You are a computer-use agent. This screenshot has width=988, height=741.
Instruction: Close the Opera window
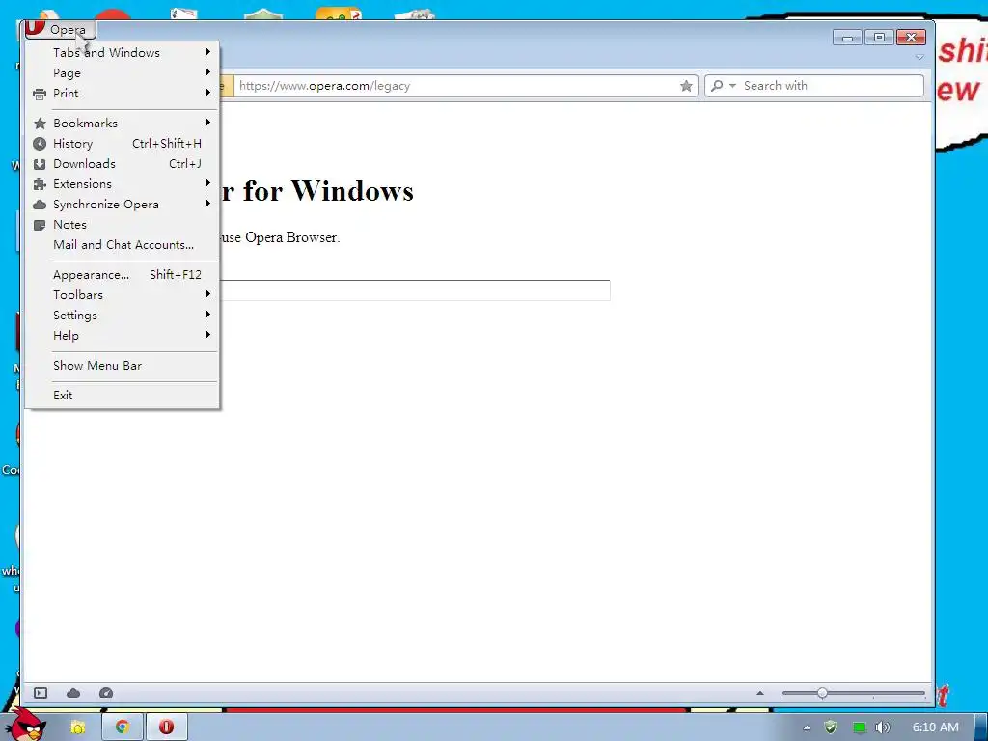click(911, 38)
